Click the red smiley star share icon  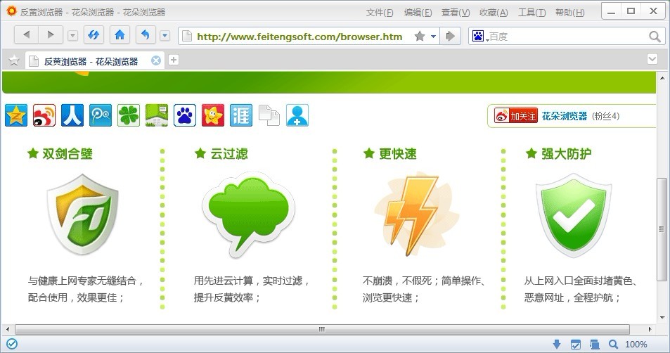(213, 115)
